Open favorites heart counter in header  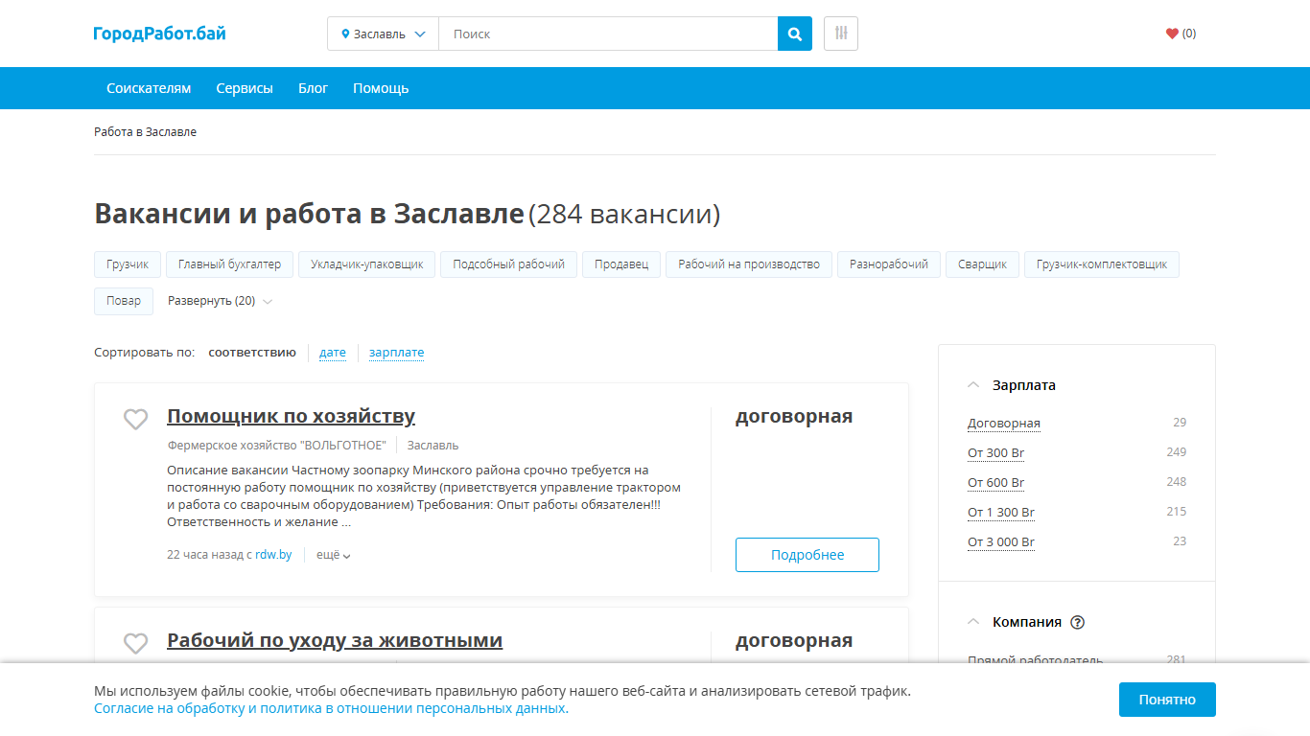pos(1181,34)
